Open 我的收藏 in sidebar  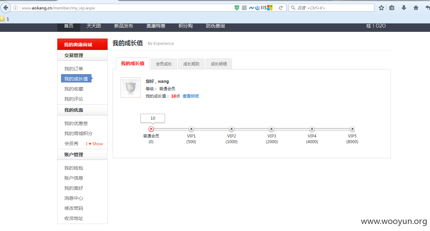point(74,89)
